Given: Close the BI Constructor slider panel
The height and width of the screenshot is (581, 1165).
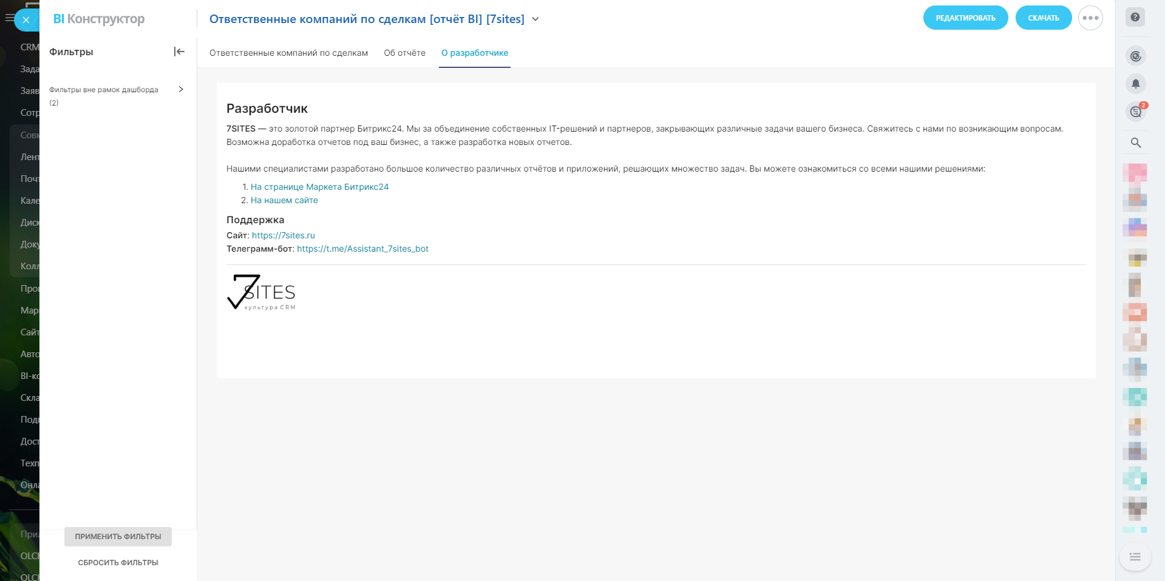Looking at the screenshot, I should 25,20.
